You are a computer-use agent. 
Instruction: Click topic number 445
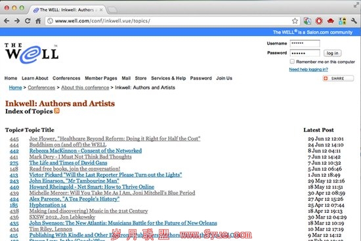(14, 139)
